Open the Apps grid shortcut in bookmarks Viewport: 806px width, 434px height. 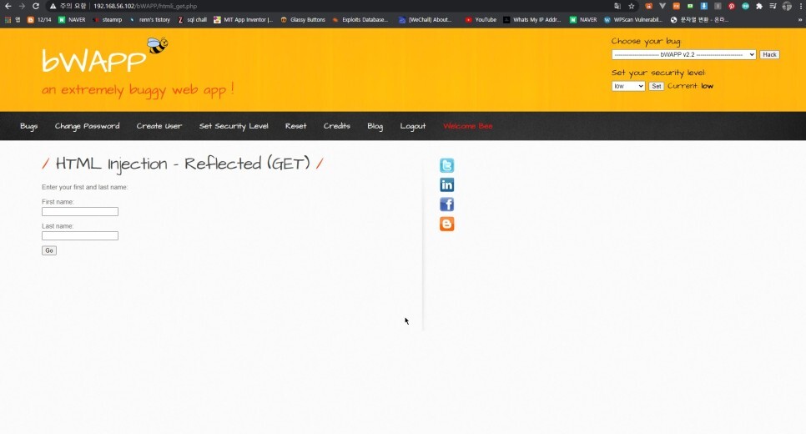point(8,19)
